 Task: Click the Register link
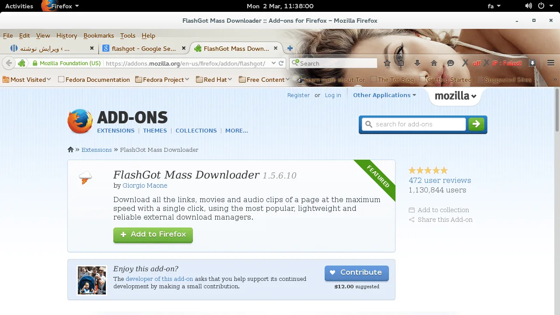click(298, 95)
